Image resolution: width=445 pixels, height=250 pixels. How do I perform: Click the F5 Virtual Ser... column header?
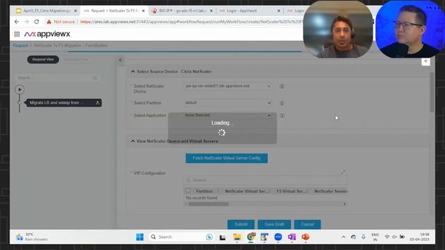[x=292, y=192]
